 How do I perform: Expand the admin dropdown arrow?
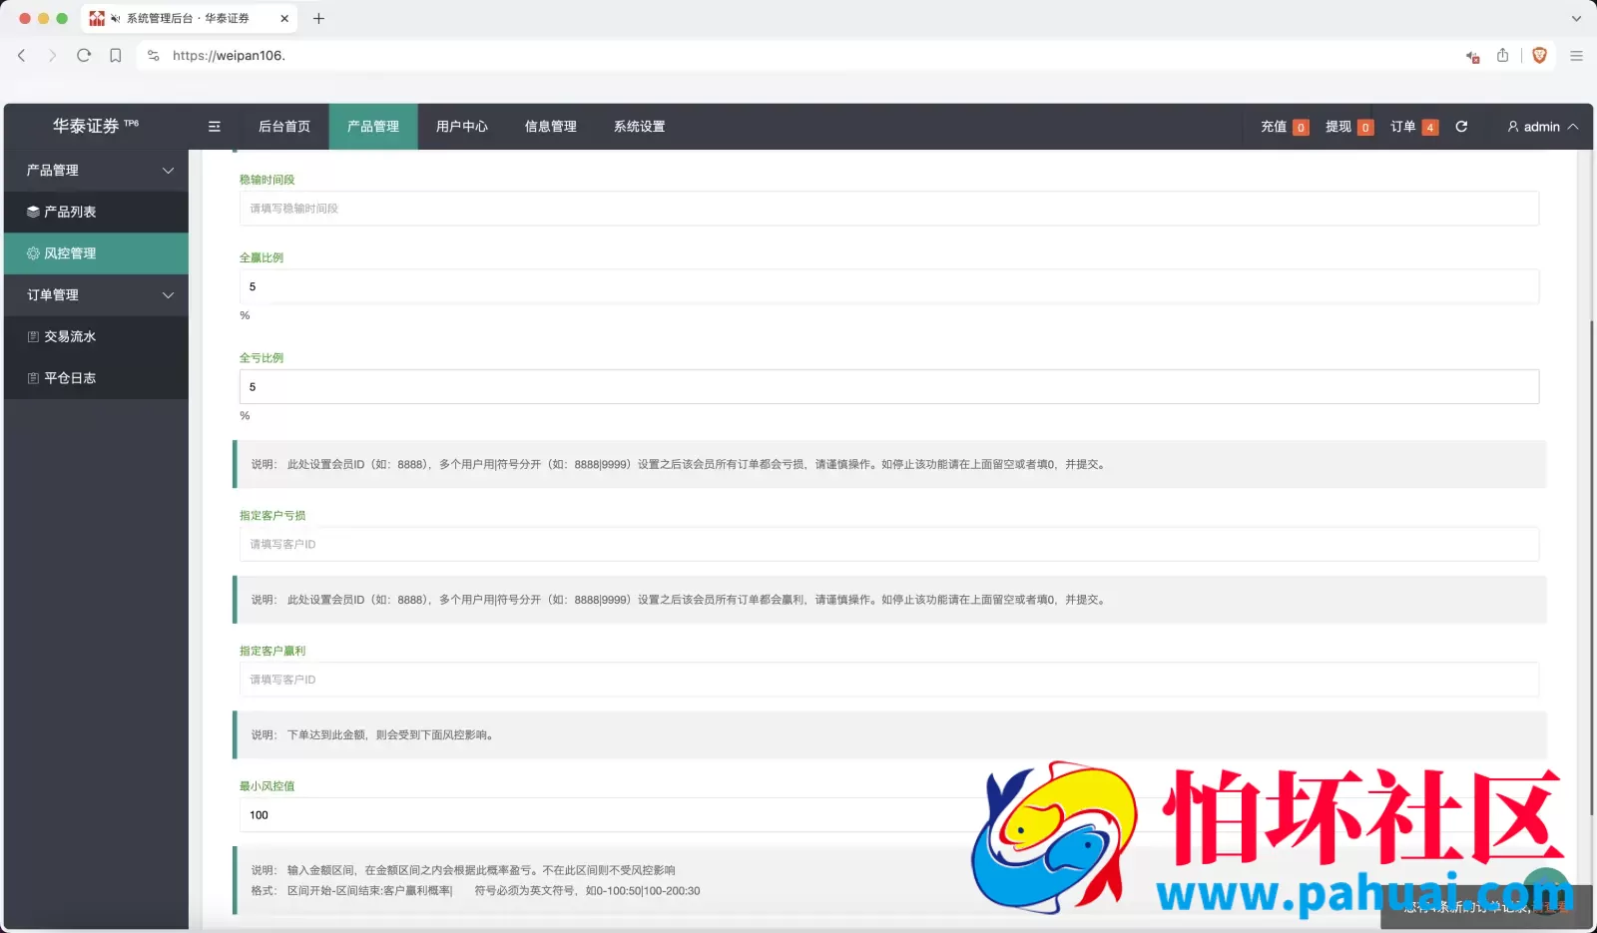1573,127
